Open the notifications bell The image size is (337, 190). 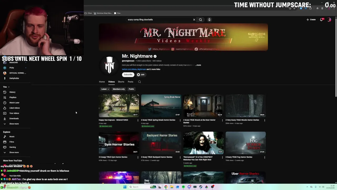tap(321, 20)
